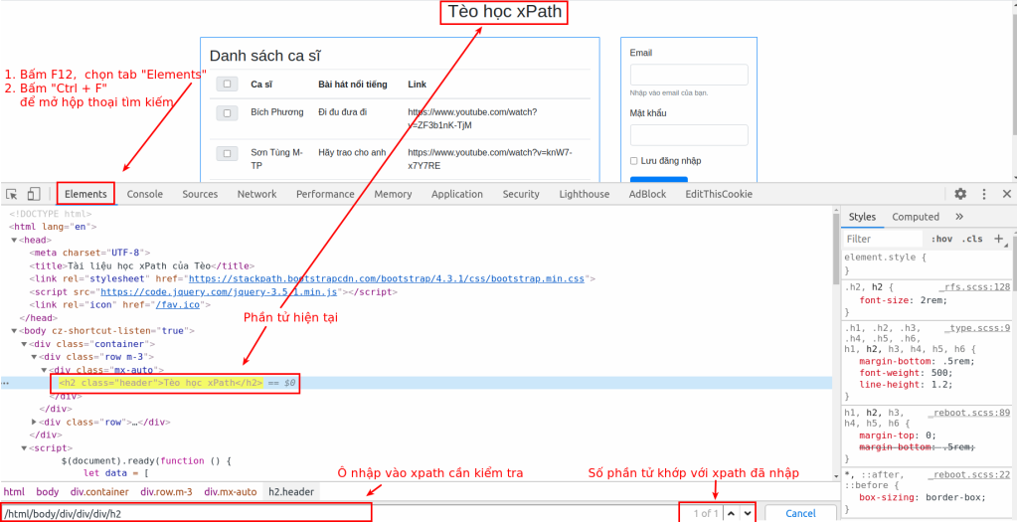Open DevTools settings gear
1017x522 pixels.
(960, 194)
